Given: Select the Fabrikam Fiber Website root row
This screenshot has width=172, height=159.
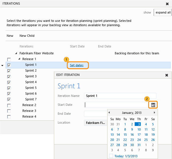Looking at the screenshot, I should 36,53.
